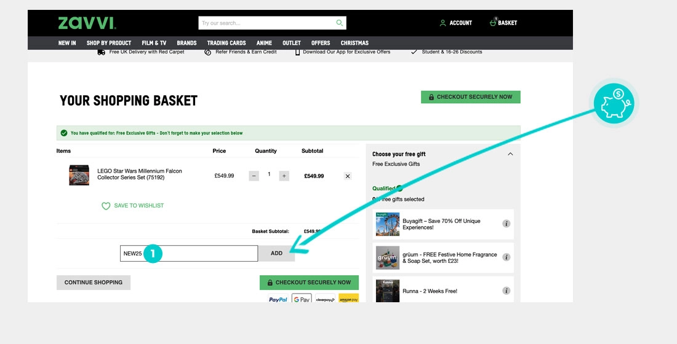Go to the Trading Cards menu

point(226,43)
